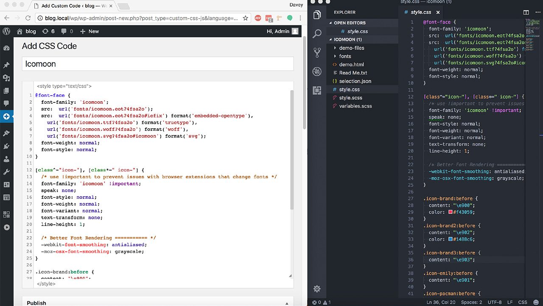Click the #f43059 red color swatch
The image size is (543, 306).
(451, 212)
